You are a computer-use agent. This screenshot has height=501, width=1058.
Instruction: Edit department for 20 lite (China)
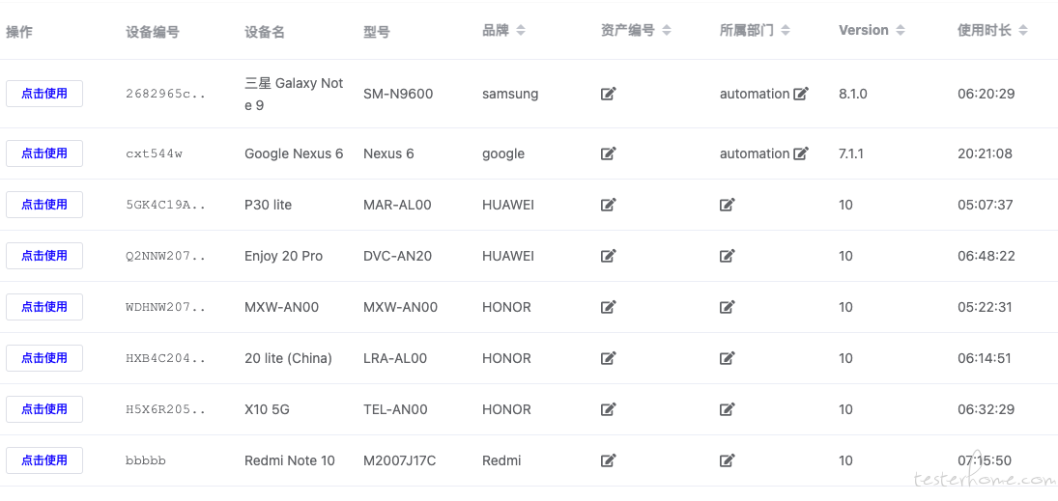(727, 358)
